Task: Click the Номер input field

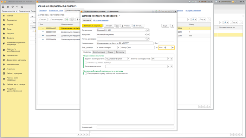Action: [141, 48]
